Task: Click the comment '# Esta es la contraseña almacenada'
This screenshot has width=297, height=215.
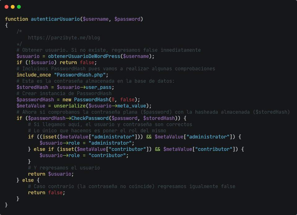Action: pyautogui.click(x=96, y=81)
